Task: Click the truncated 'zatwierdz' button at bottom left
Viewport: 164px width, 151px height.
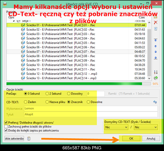Action: click(14, 139)
